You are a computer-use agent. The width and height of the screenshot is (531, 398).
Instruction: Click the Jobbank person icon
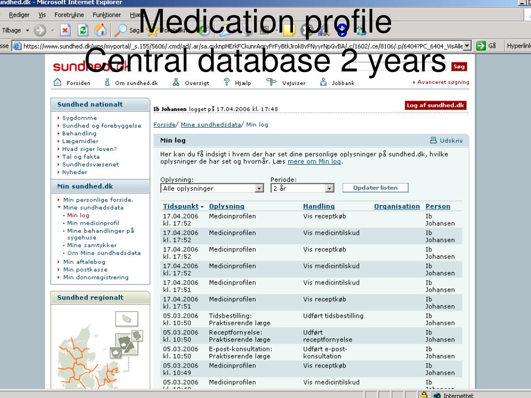pyautogui.click(x=324, y=82)
